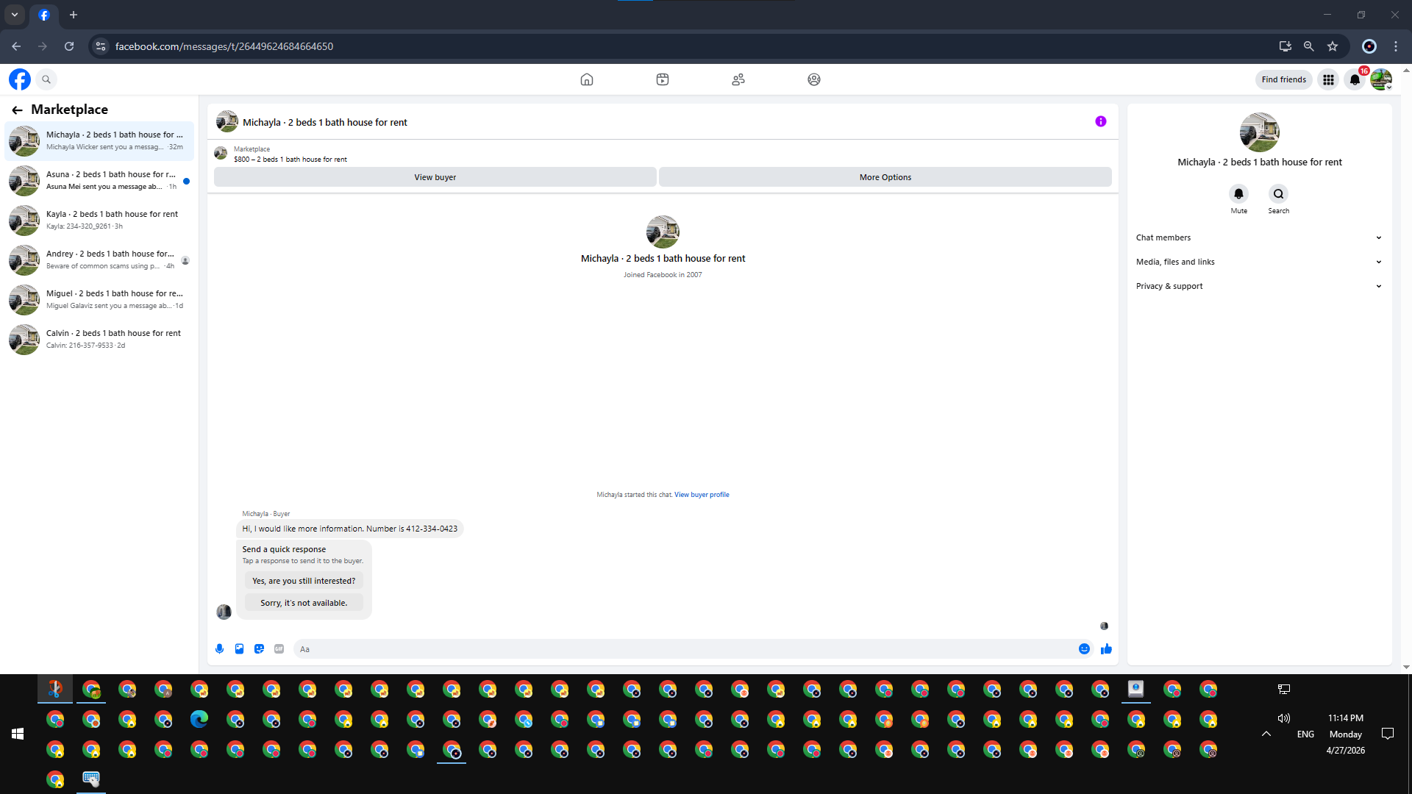1412x794 pixels.
Task: Click the Marketplace listing $800 summary text
Action: pos(290,160)
